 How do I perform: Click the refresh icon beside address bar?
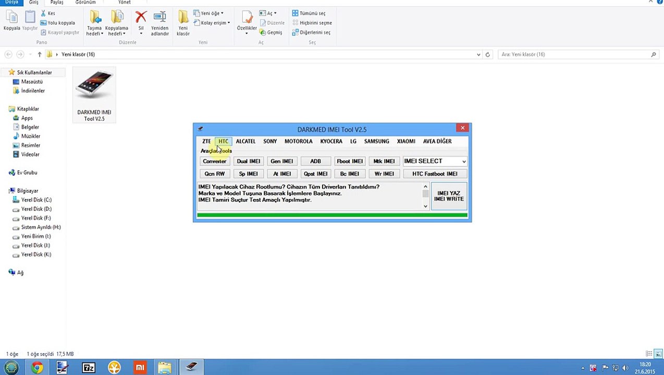(x=488, y=54)
